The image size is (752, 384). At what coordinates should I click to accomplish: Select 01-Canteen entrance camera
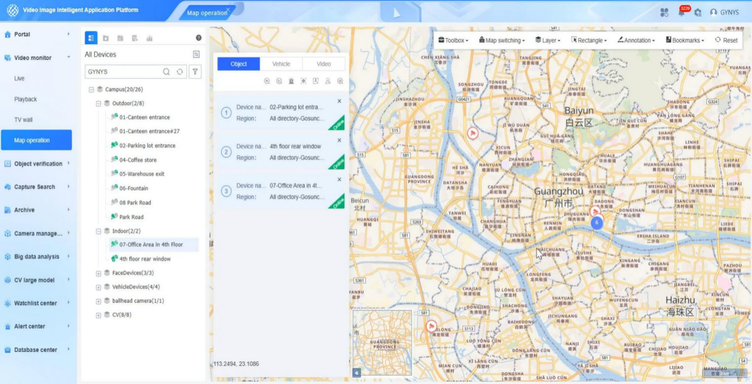pyautogui.click(x=144, y=117)
